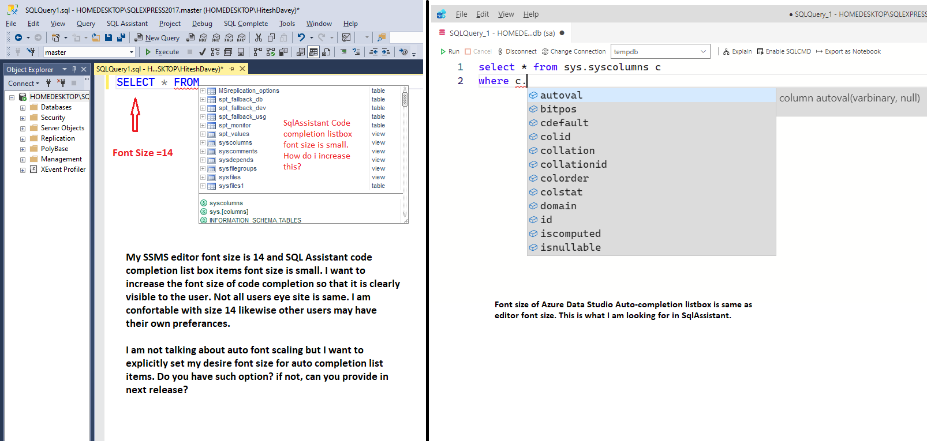This screenshot has width=927, height=441.
Task: Click the MDX query icon
Action: click(203, 38)
